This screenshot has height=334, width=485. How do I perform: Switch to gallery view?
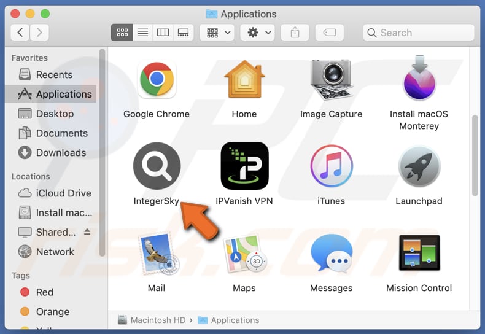[x=183, y=32]
